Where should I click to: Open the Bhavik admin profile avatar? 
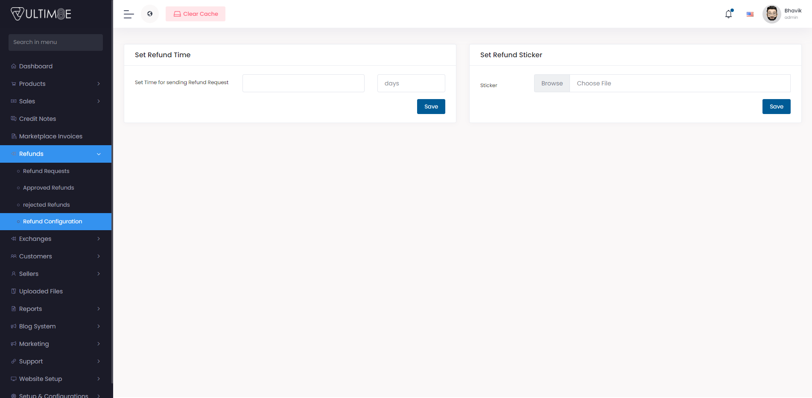(x=772, y=14)
